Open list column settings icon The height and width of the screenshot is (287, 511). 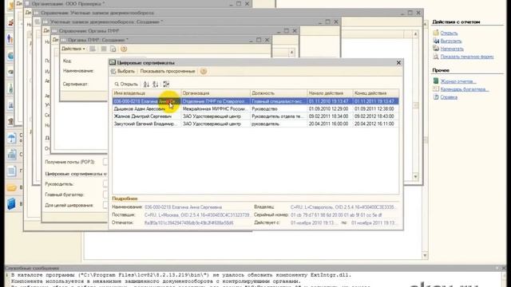pos(166,85)
